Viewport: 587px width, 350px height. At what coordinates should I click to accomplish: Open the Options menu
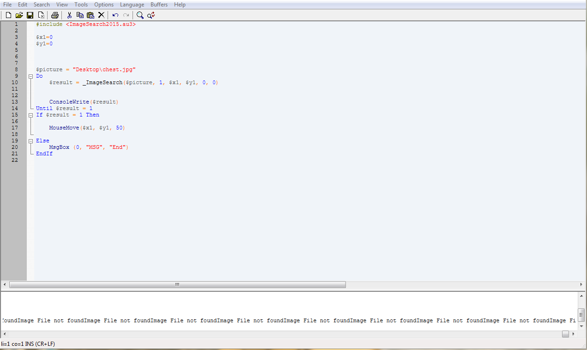coord(104,5)
